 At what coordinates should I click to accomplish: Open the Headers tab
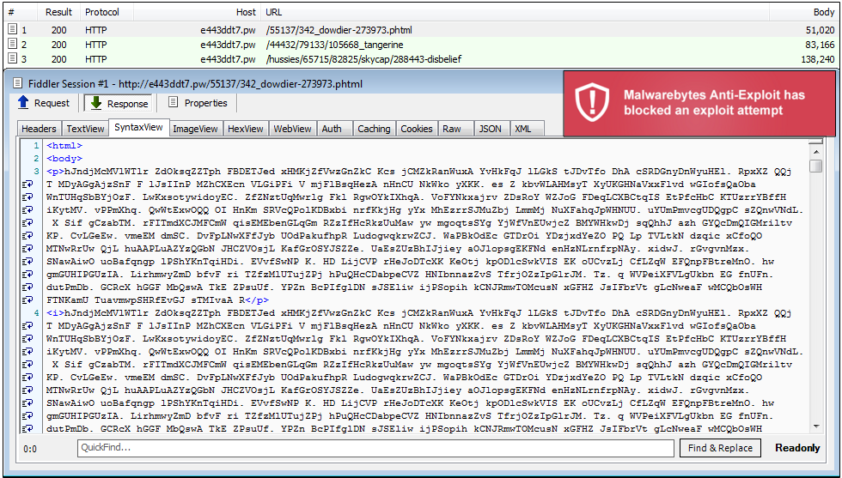39,129
